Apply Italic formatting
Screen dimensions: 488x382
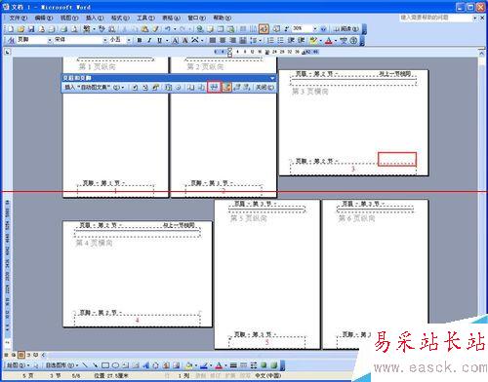point(149,40)
